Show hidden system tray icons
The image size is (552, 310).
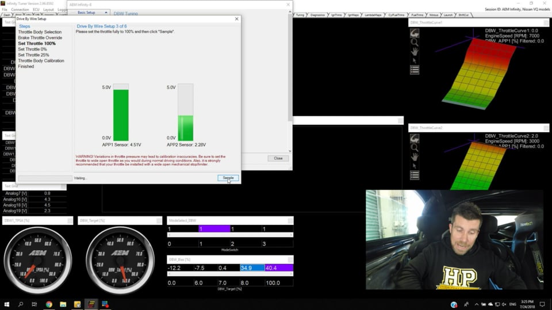476,304
